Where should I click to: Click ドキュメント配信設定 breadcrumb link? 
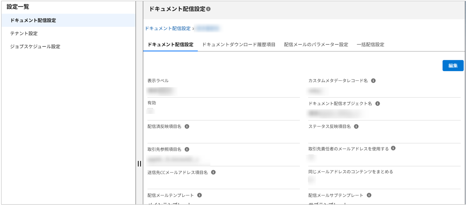168,29
